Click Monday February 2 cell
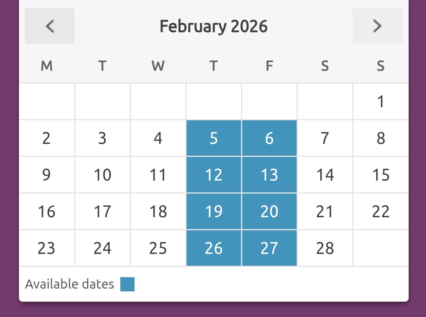The height and width of the screenshot is (317, 426). coord(47,138)
